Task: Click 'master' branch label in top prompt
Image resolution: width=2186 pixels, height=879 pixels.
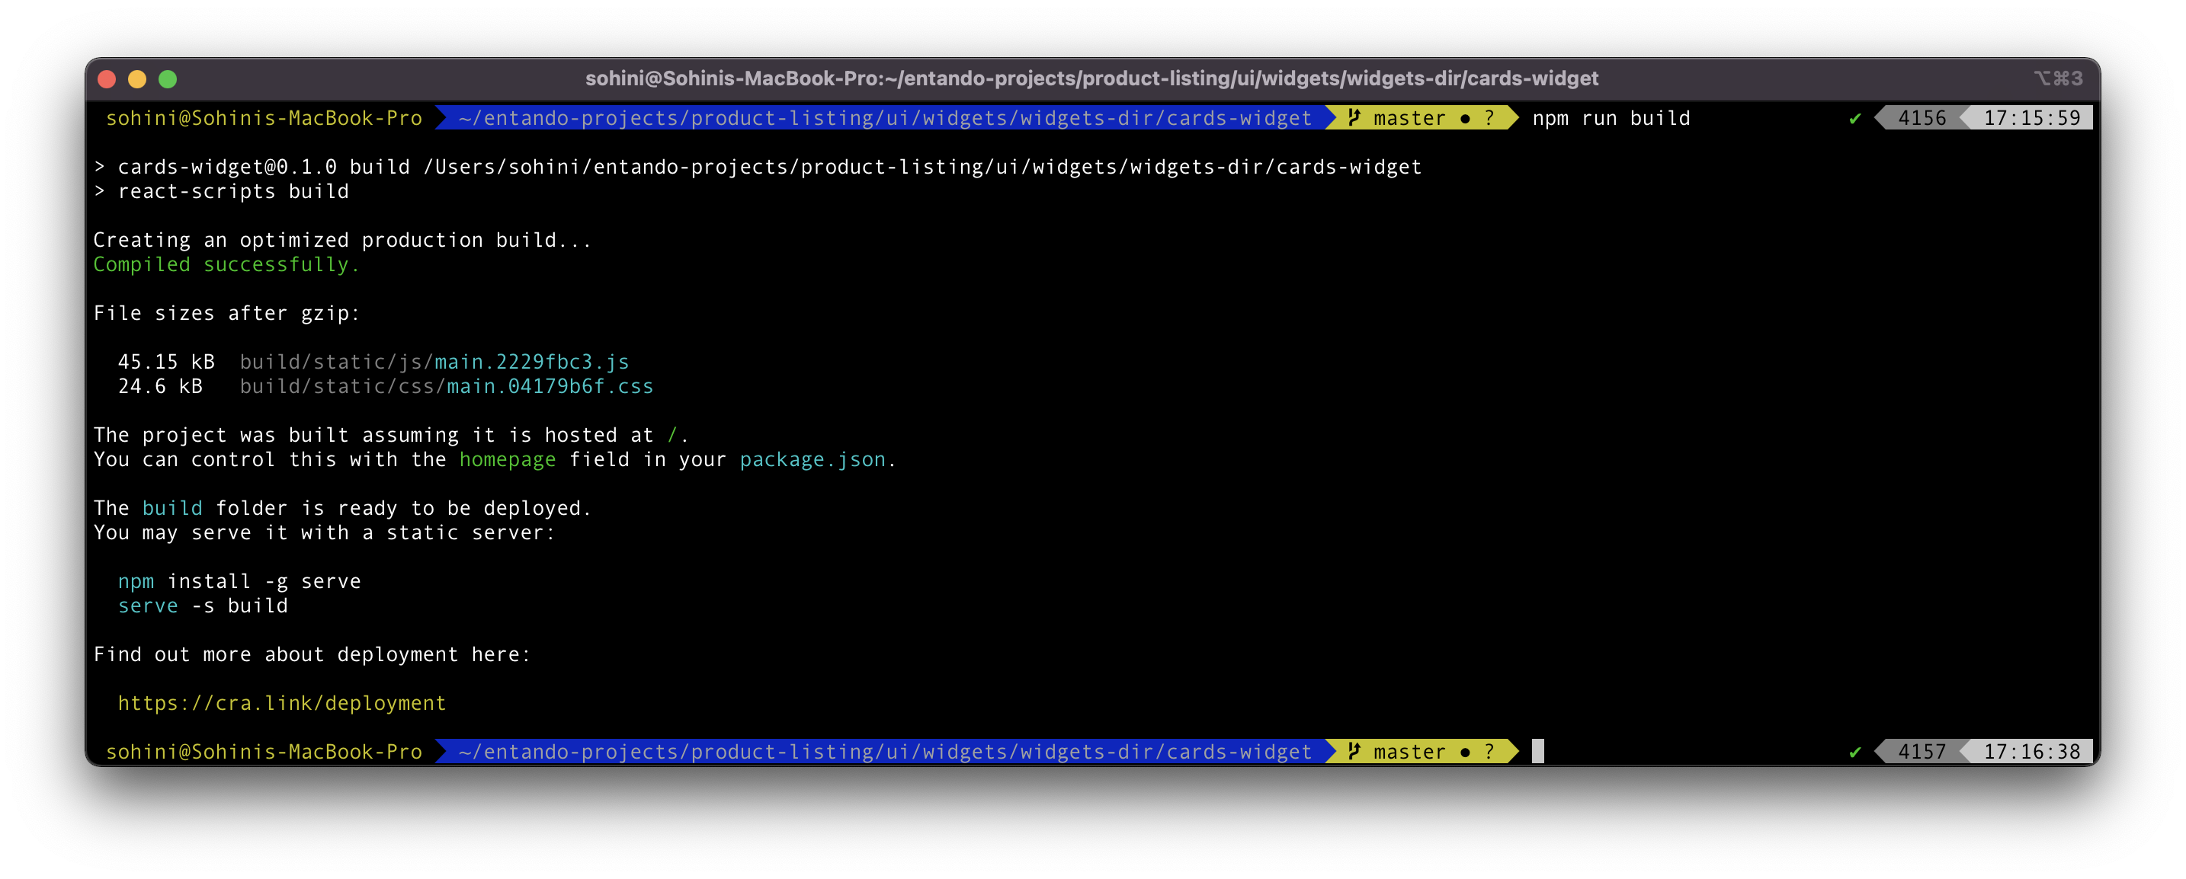Action: pos(1409,118)
